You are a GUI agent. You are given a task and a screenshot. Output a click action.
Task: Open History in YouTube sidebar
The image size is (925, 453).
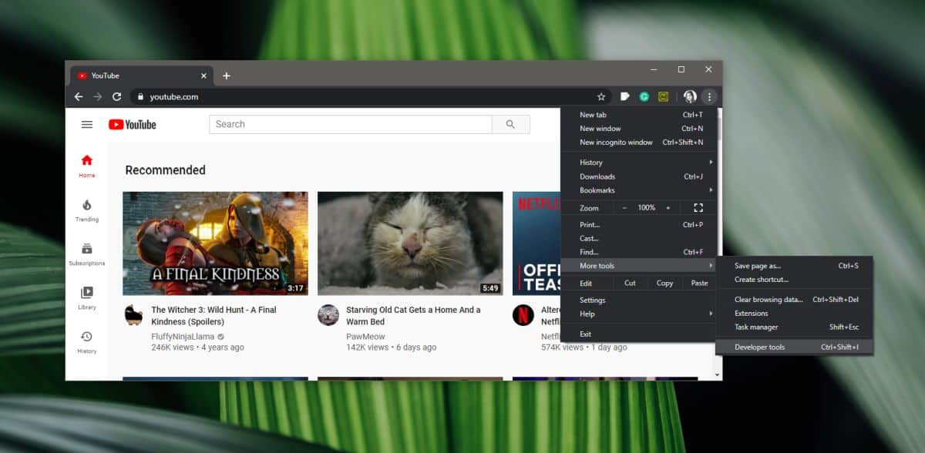[x=87, y=341]
